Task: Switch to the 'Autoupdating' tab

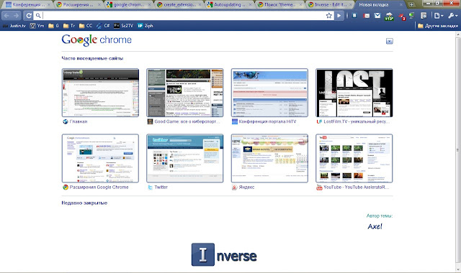Action: (230, 5)
